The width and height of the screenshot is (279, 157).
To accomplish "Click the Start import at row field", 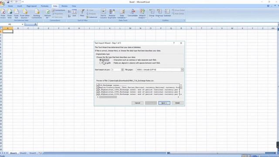I will [x=116, y=70].
